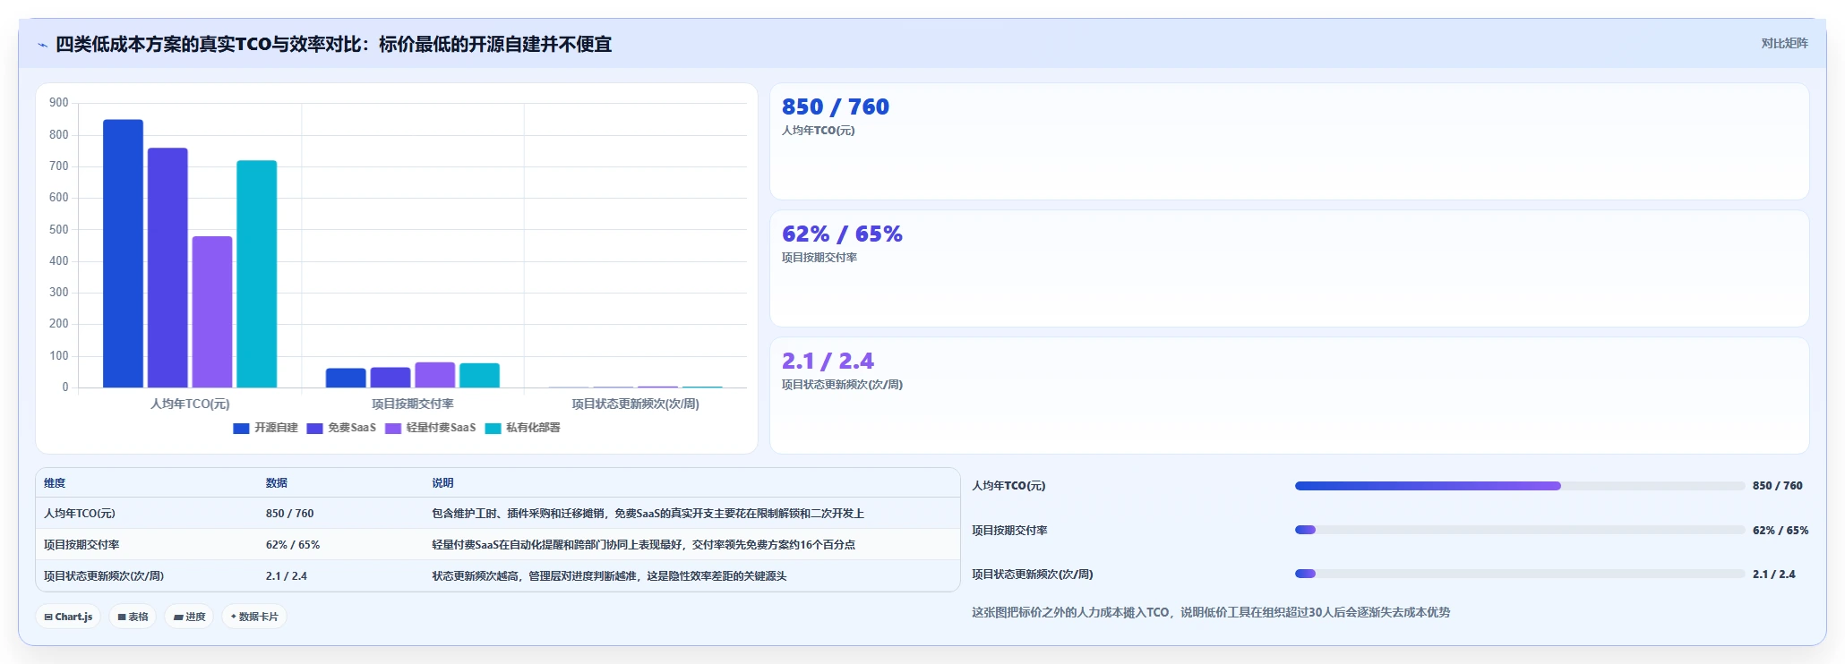The image size is (1845, 664).
Task: Select the 项目状态更新频次(次/周) table row label
Action: tap(104, 576)
